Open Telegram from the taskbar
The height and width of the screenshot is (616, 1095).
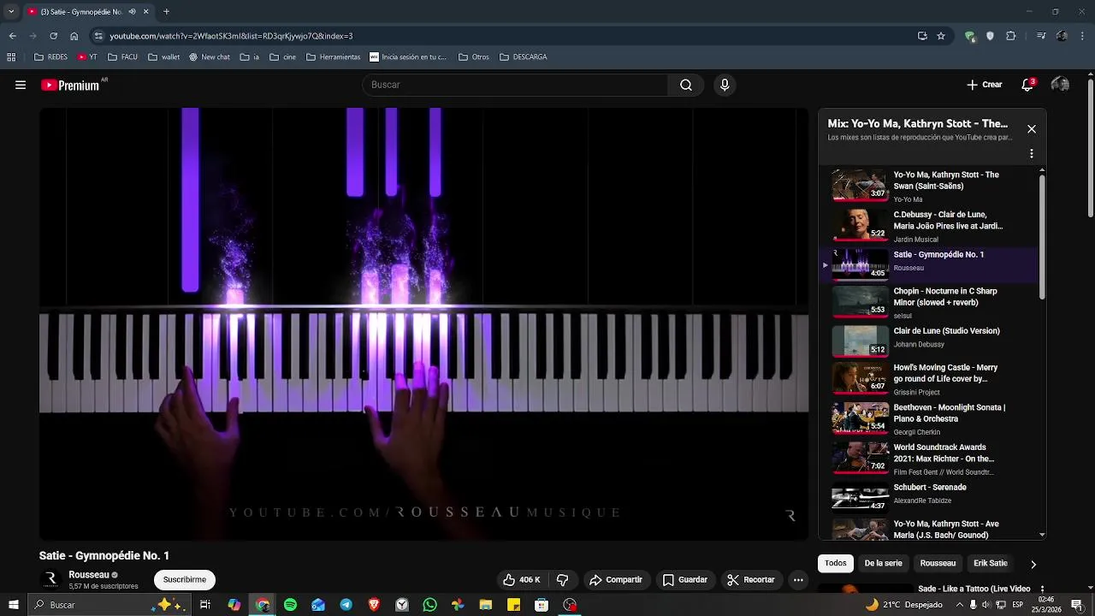point(346,605)
